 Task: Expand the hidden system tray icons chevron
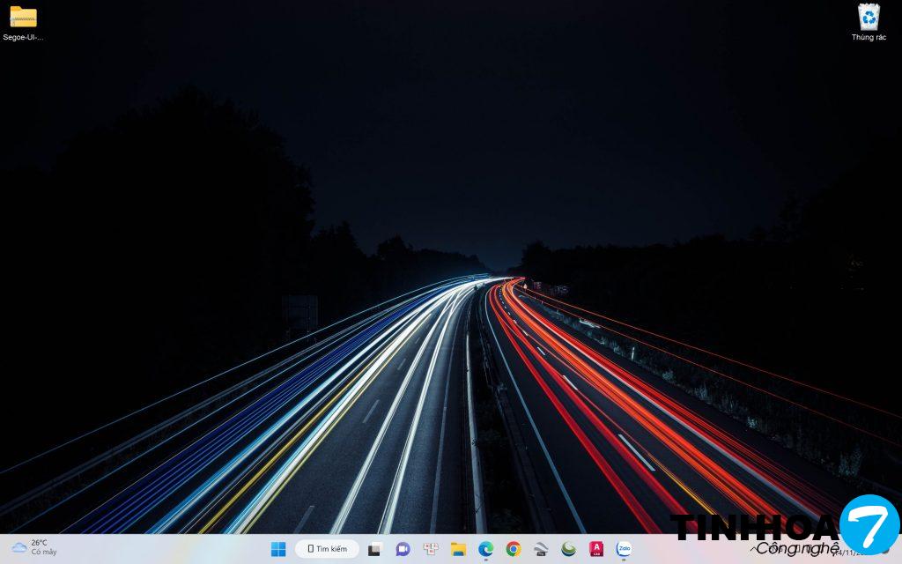coord(754,550)
